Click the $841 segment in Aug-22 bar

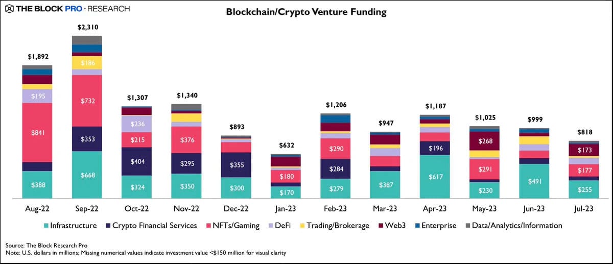[37, 133]
